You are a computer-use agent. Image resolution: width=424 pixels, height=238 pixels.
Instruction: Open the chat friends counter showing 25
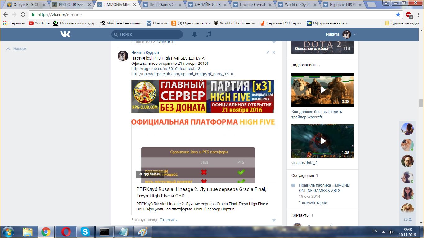(x=407, y=219)
